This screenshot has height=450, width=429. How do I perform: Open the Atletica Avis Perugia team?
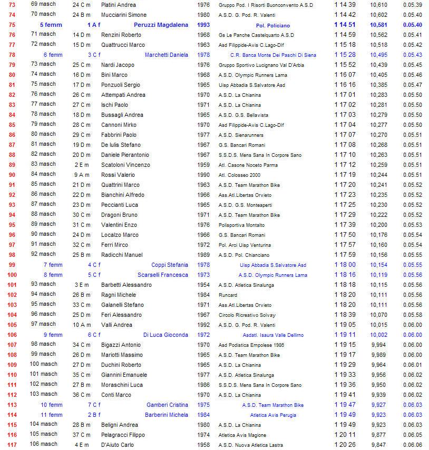(x=273, y=415)
